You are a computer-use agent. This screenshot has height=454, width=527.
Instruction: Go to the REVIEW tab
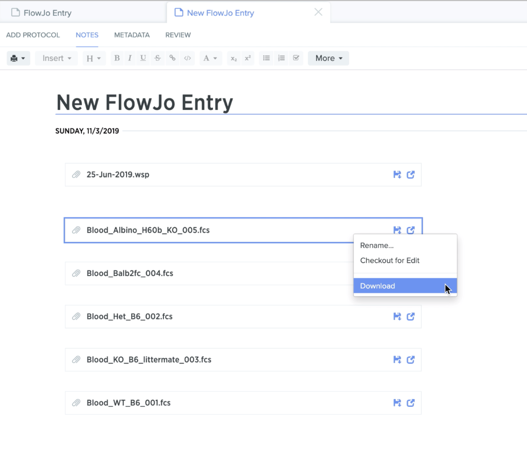[x=178, y=35]
